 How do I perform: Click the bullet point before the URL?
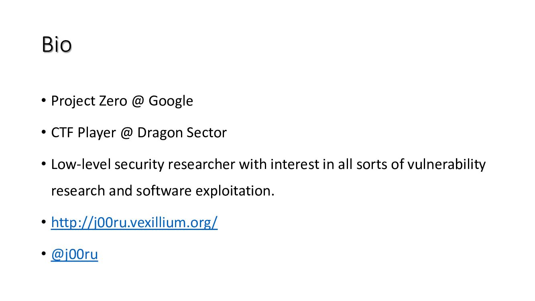[x=44, y=222]
